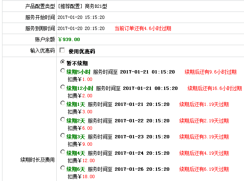Click the 产品配置类型 row label
Screen dimensions: 244x181
(40, 7)
